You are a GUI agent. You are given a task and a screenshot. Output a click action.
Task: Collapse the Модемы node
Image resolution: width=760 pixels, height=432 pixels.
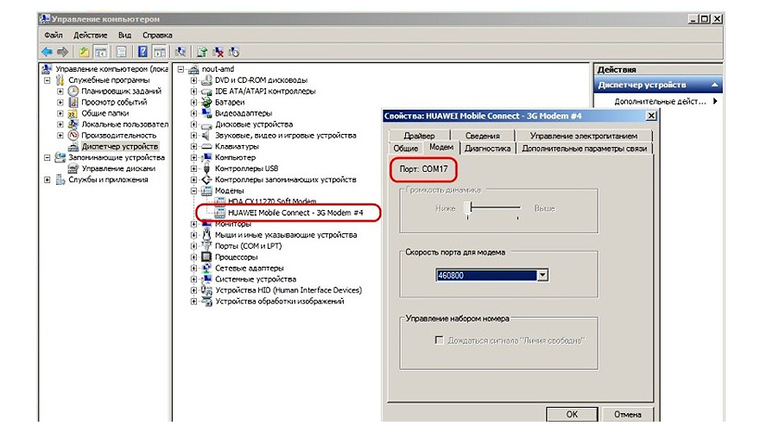(193, 191)
